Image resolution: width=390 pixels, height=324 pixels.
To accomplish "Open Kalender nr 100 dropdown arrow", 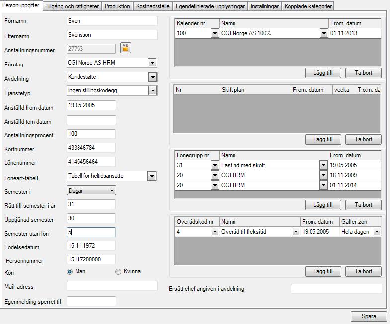I will click(x=215, y=33).
